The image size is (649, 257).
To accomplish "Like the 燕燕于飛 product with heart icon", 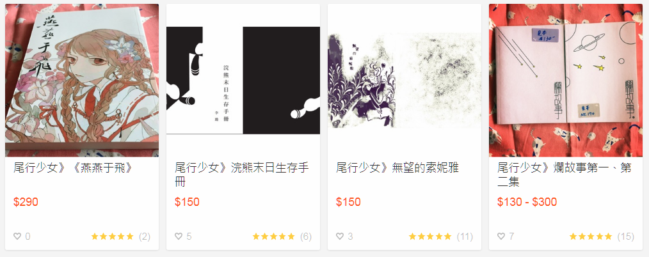I will pos(17,237).
